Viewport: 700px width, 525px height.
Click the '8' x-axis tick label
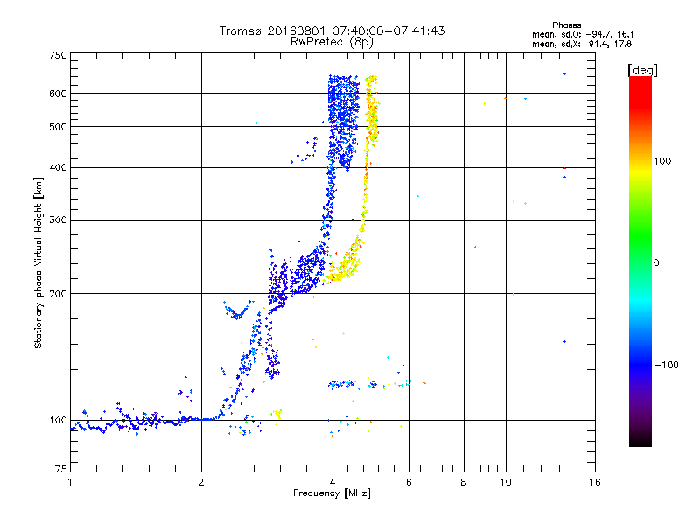click(464, 482)
